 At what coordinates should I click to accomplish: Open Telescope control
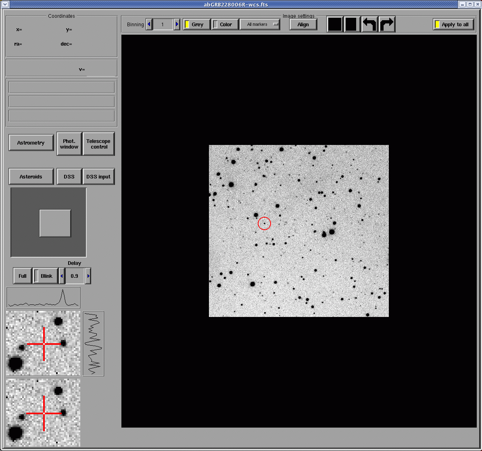(99, 144)
